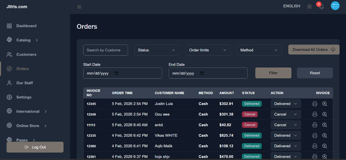Open the Order limits dropdown
The height and width of the screenshot is (160, 346).
(x=208, y=50)
